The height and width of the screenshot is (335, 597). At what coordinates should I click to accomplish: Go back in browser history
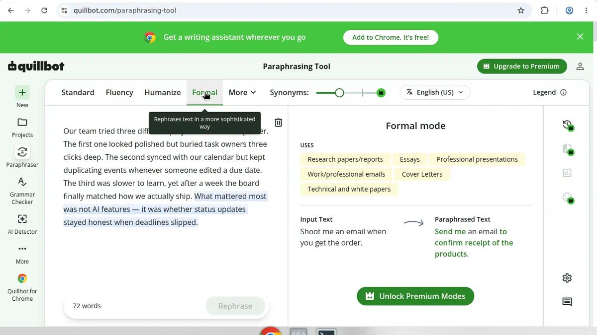[11, 10]
